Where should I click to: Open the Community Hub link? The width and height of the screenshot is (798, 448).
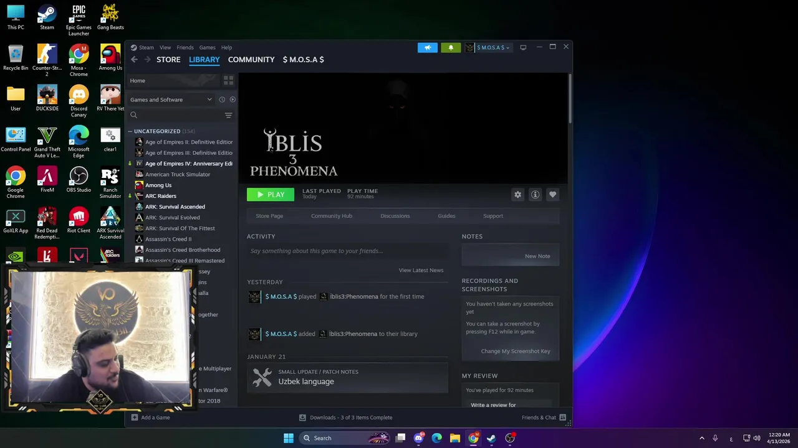332,216
